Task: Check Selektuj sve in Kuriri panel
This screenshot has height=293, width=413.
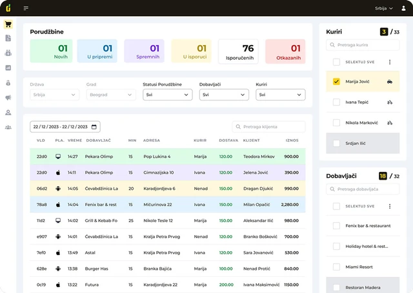Action: (336, 62)
